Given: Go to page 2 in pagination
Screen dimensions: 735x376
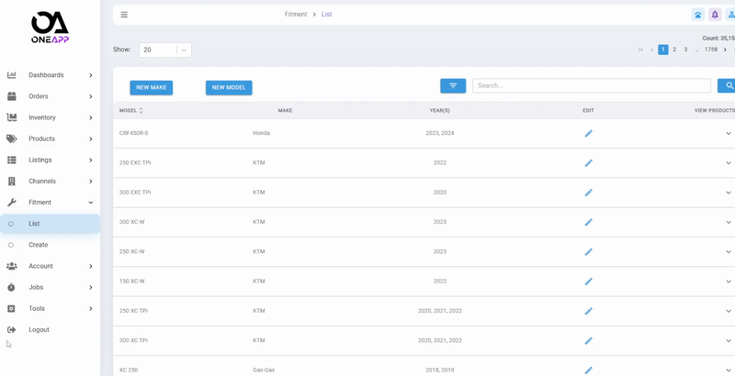Looking at the screenshot, I should (x=674, y=50).
